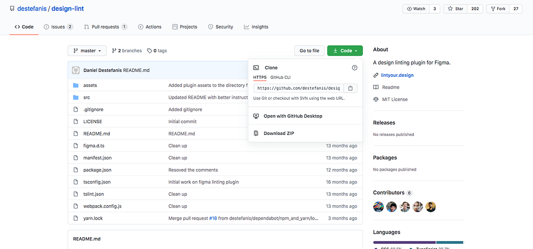Click the Readme book icon in About
The image size is (533, 249).
[x=376, y=87]
